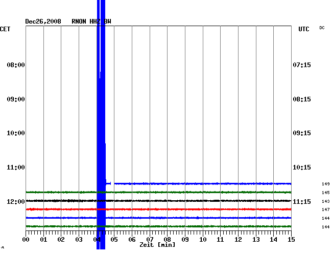Click the tall blue spike at minute 04

(101, 124)
